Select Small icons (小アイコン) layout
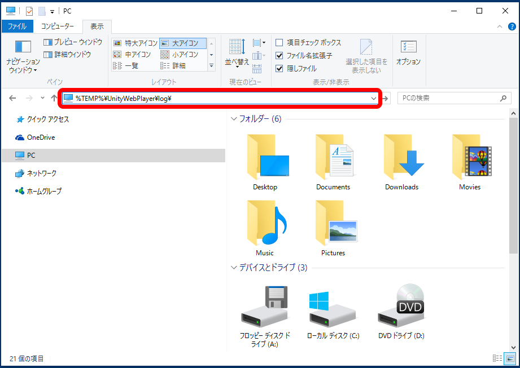 pyautogui.click(x=180, y=54)
